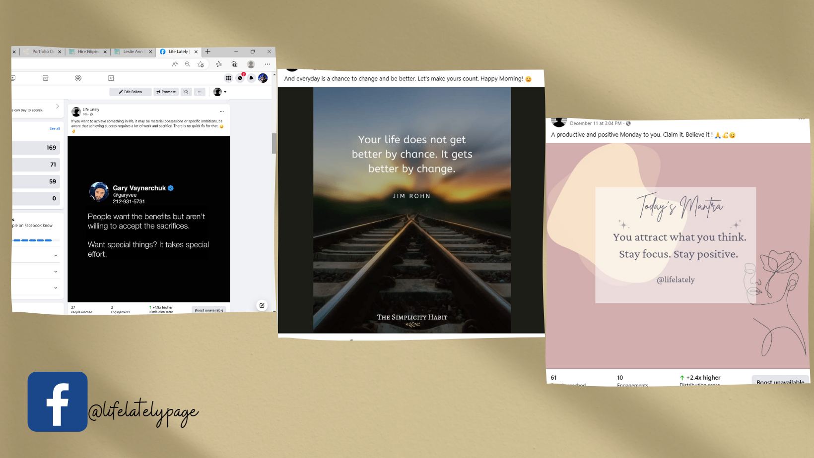
Task: Open a new browser tab
Action: pyautogui.click(x=208, y=52)
